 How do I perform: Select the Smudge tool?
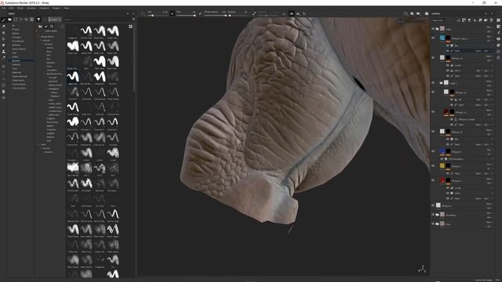[x=3, y=45]
